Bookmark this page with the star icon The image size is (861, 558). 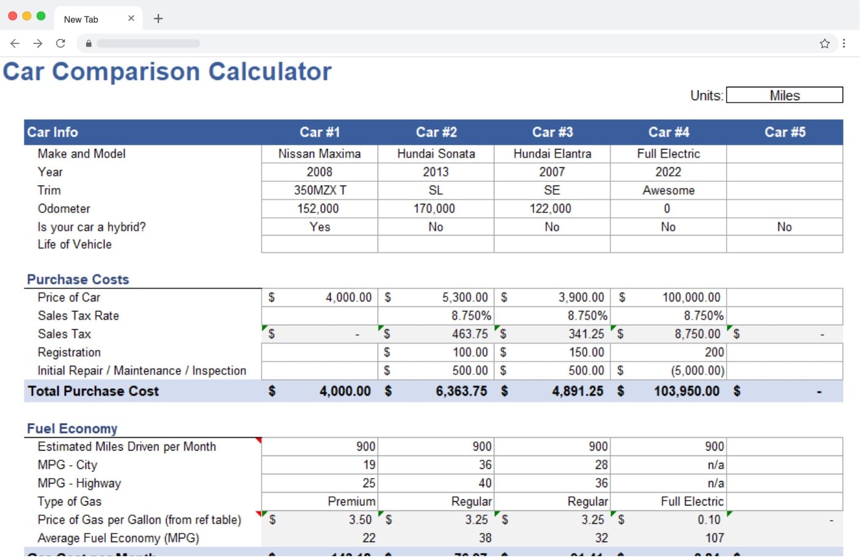click(824, 43)
